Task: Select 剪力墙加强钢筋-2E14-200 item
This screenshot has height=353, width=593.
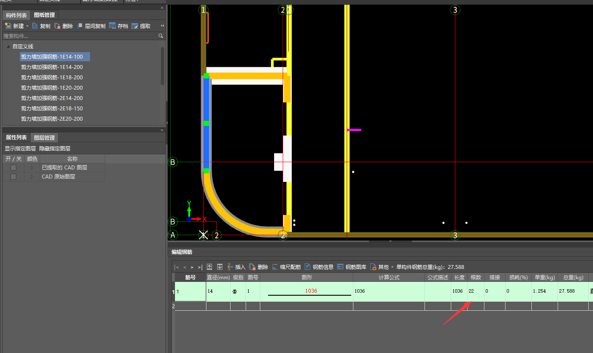Action: click(52, 98)
